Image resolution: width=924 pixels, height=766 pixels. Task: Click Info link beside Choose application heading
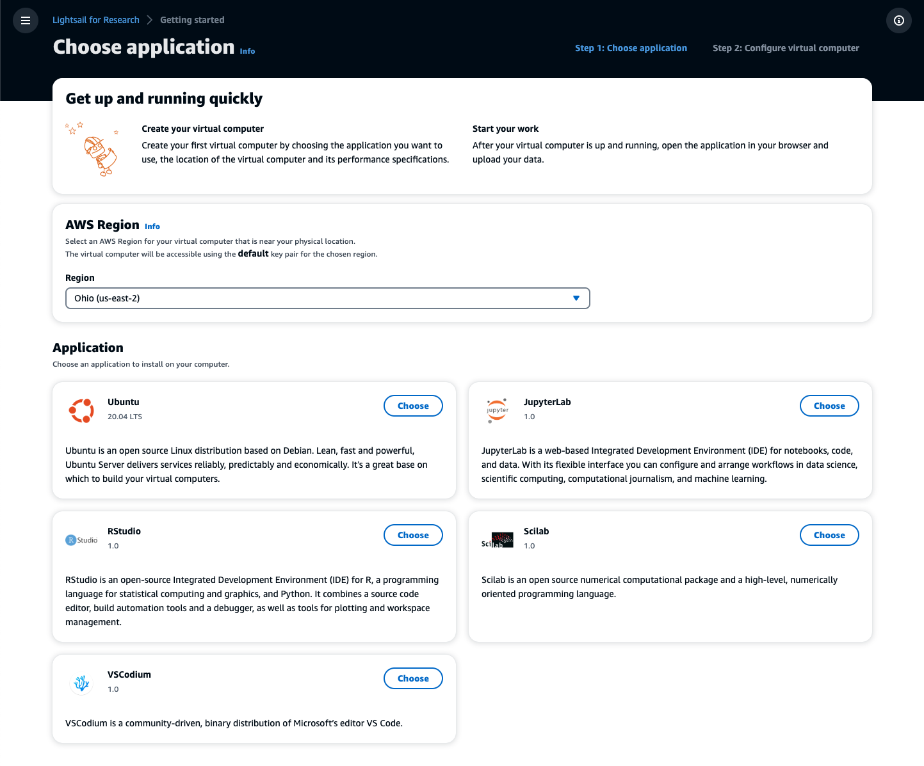tap(247, 51)
